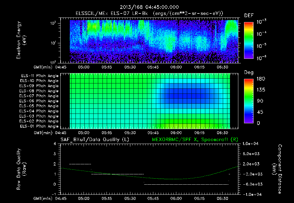Viewport: 294px width, 203px height.
Task: Click the 90 value on the Deg scale
Action: [x=260, y=101]
